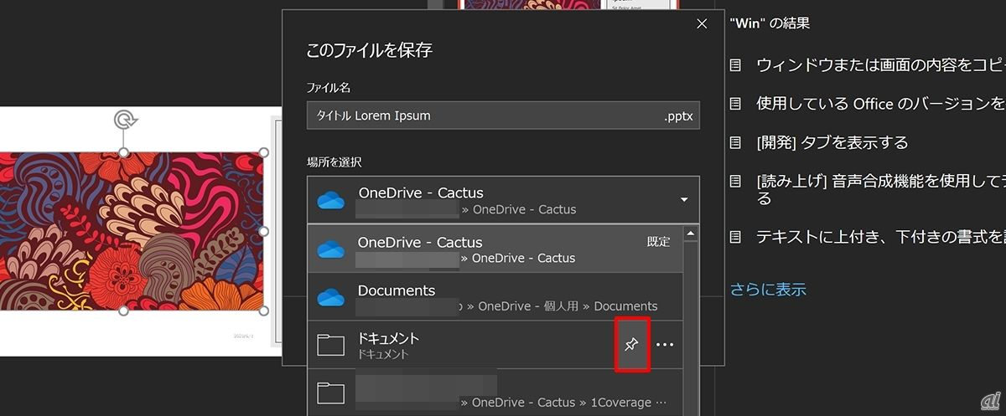Click the top-right resize handle of the image
Viewport: 1006px width, 416px height.
coord(263,152)
